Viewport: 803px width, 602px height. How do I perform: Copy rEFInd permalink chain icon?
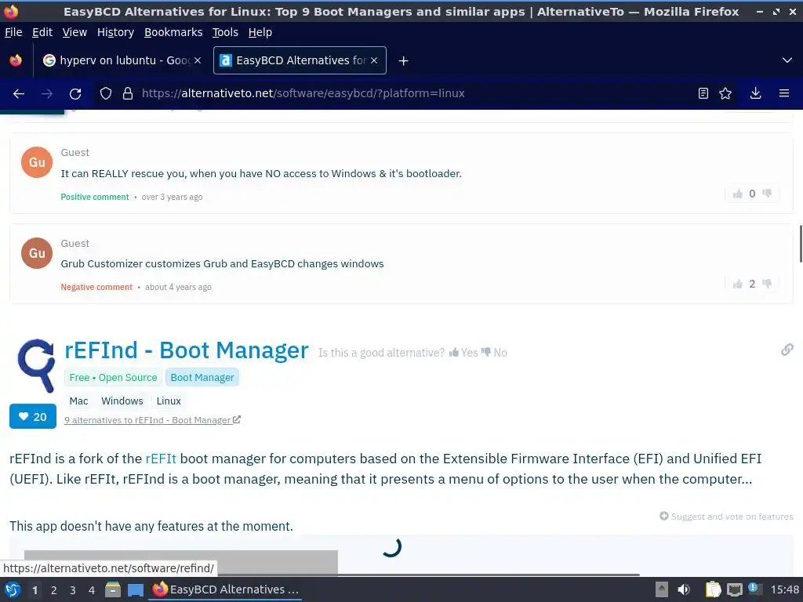coord(787,350)
